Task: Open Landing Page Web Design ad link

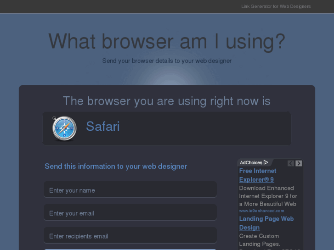Action: coord(266,223)
